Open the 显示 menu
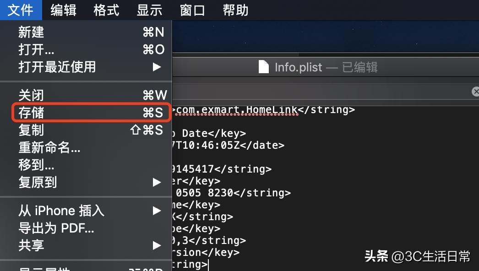479x271 pixels. [149, 10]
